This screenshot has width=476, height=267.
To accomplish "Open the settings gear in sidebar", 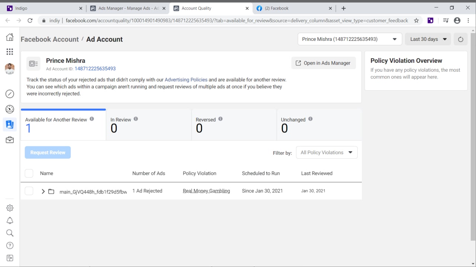I will 10,208.
